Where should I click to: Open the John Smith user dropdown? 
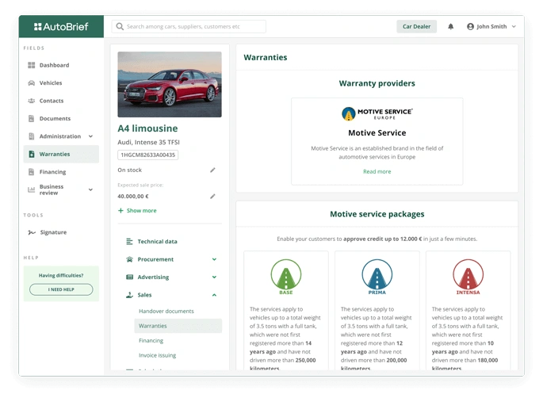[491, 26]
